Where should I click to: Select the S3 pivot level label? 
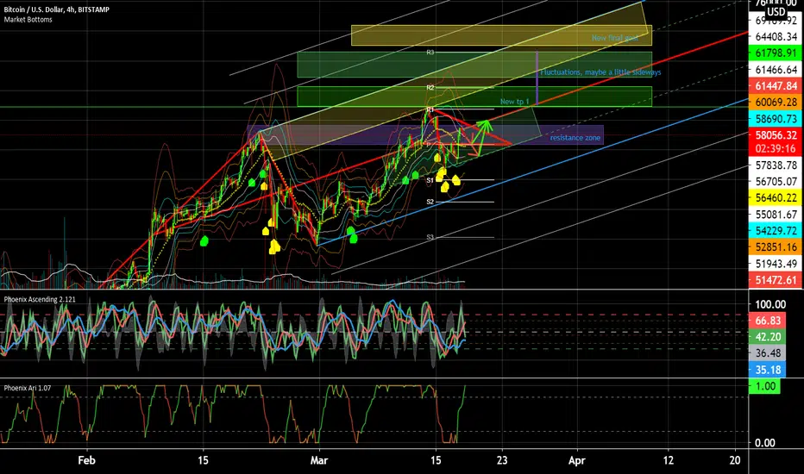(430, 237)
